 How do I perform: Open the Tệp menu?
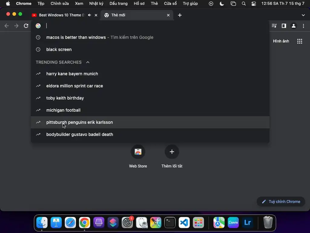[41, 4]
